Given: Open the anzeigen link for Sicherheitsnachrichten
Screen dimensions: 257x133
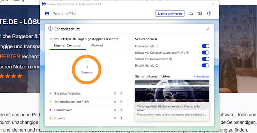Looking at the screenshot, I should pyautogui.click(x=201, y=76).
